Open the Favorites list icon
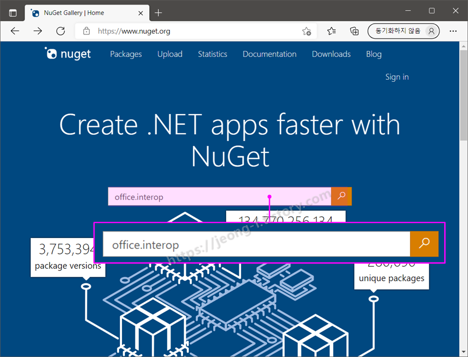The width and height of the screenshot is (468, 357). (x=331, y=31)
